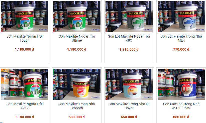View the Sơn Lót Maxilite Trong Nhà ME4 photo
This screenshot has height=123, width=206.
(181, 17)
